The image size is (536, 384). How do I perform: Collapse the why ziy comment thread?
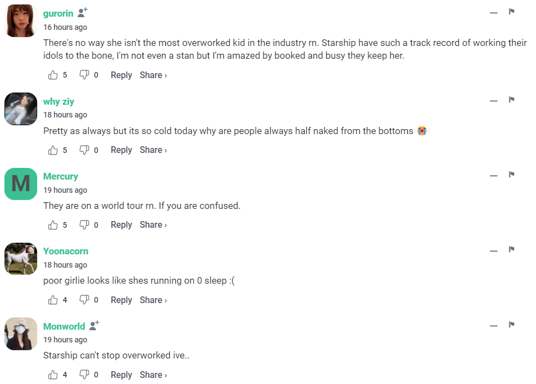tap(493, 100)
